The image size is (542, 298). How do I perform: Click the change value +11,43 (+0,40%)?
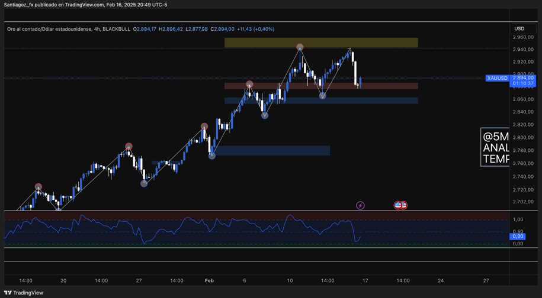(x=256, y=30)
